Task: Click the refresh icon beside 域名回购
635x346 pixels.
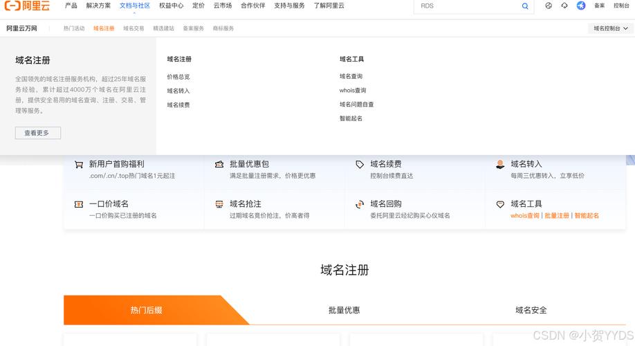Action: click(x=360, y=204)
